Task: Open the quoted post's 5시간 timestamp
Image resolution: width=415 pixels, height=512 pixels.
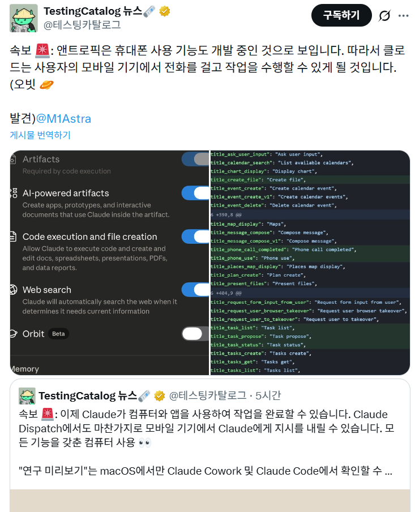Action: click(268, 395)
